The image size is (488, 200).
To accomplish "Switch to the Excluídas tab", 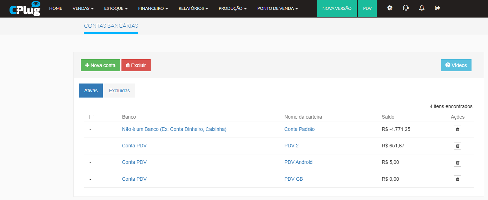I will [x=119, y=91].
